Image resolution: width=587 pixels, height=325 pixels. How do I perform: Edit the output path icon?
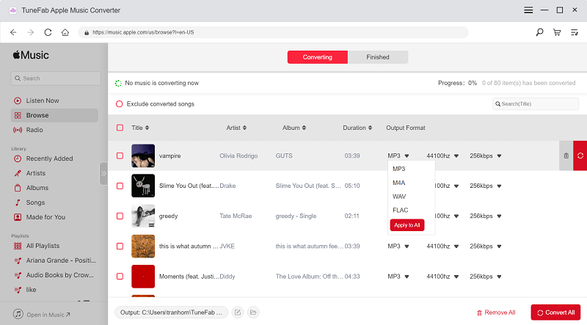[x=238, y=313]
